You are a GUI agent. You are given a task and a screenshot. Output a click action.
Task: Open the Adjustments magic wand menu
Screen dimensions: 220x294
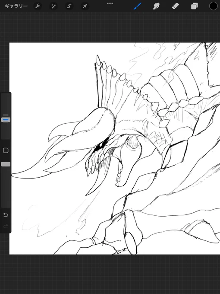[53, 6]
